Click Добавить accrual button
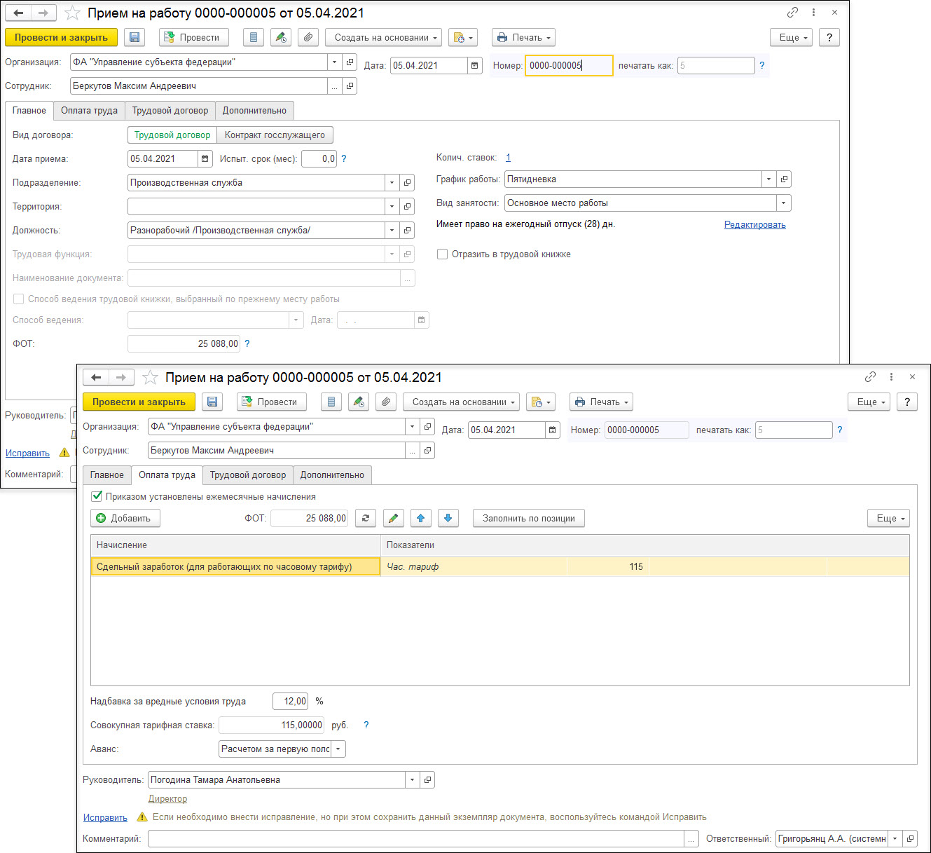 125,518
